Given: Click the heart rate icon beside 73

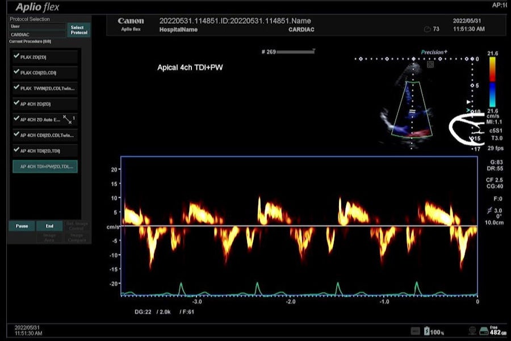Looking at the screenshot, I should coord(427,29).
